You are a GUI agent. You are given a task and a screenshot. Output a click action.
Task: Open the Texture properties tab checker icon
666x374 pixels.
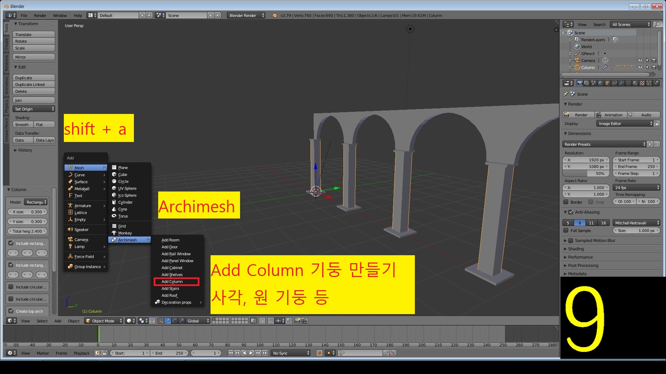point(642,83)
